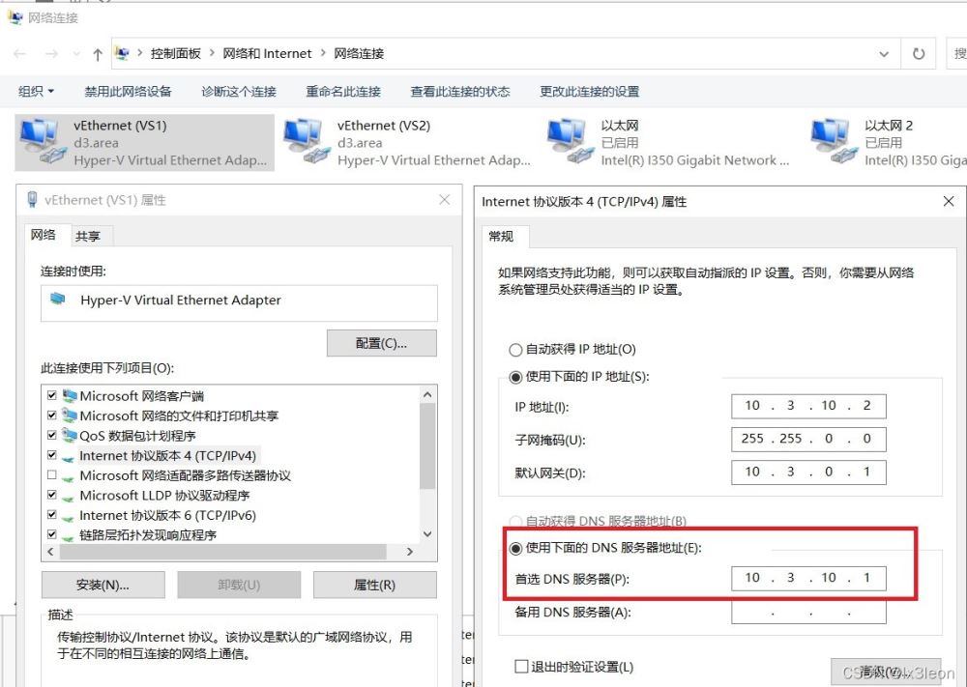Open the 组织 dropdown menu
The width and height of the screenshot is (967, 687).
[37, 92]
